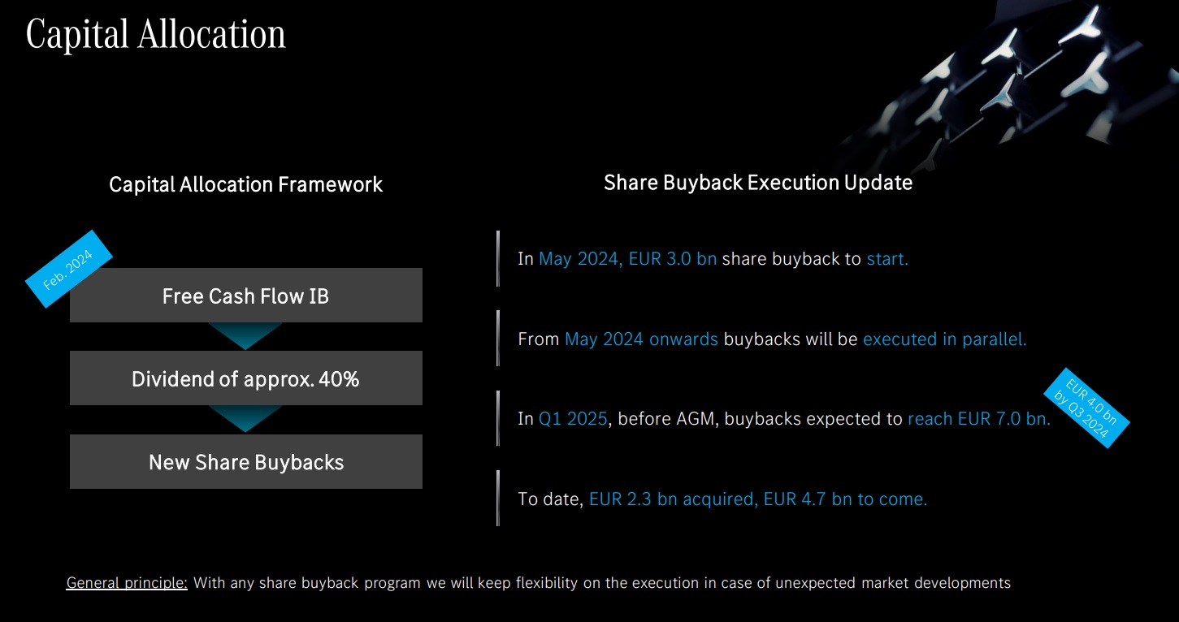Select the Share Buyback Execution Update heading
Viewport: 1179px width, 622px height.
click(x=757, y=183)
